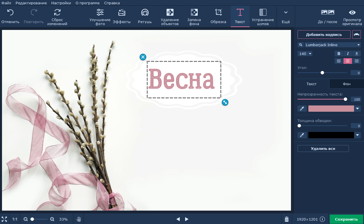Open the Справка menu

tap(112, 3)
